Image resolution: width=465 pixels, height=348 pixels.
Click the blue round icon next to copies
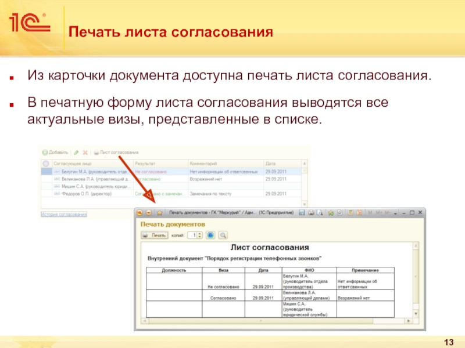pyautogui.click(x=210, y=235)
